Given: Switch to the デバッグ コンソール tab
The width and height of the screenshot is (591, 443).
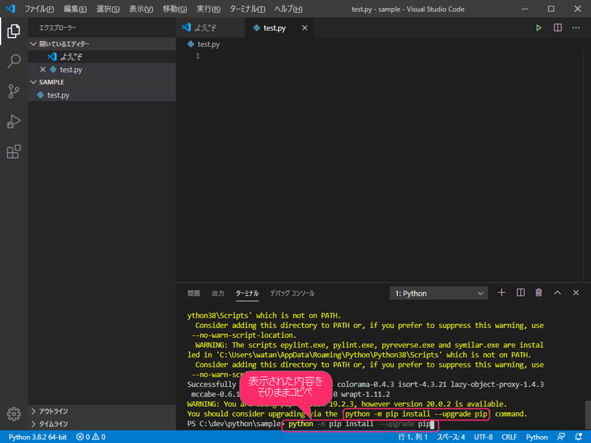Looking at the screenshot, I should coord(292,293).
